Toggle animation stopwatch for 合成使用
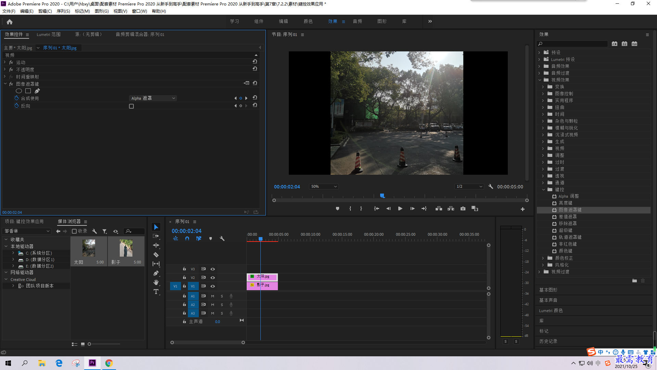 click(x=16, y=98)
